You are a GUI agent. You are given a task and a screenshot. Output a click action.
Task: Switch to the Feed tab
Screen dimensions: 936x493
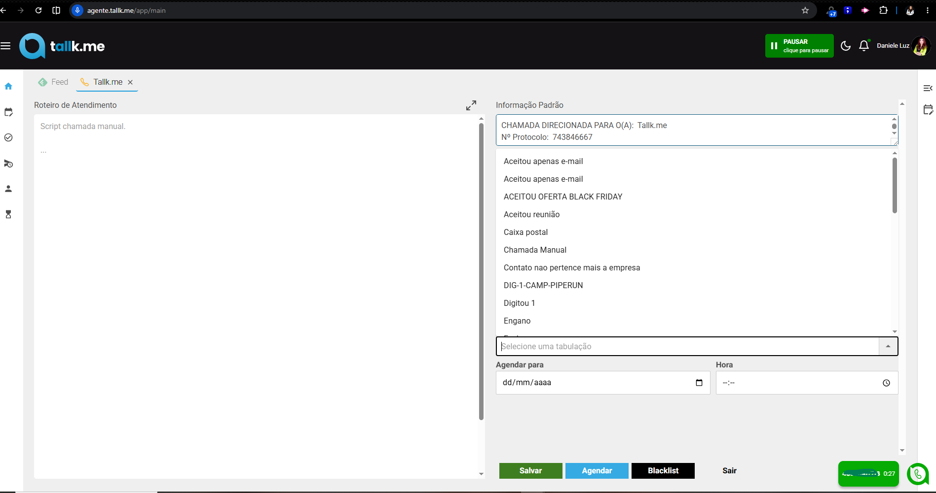click(53, 82)
